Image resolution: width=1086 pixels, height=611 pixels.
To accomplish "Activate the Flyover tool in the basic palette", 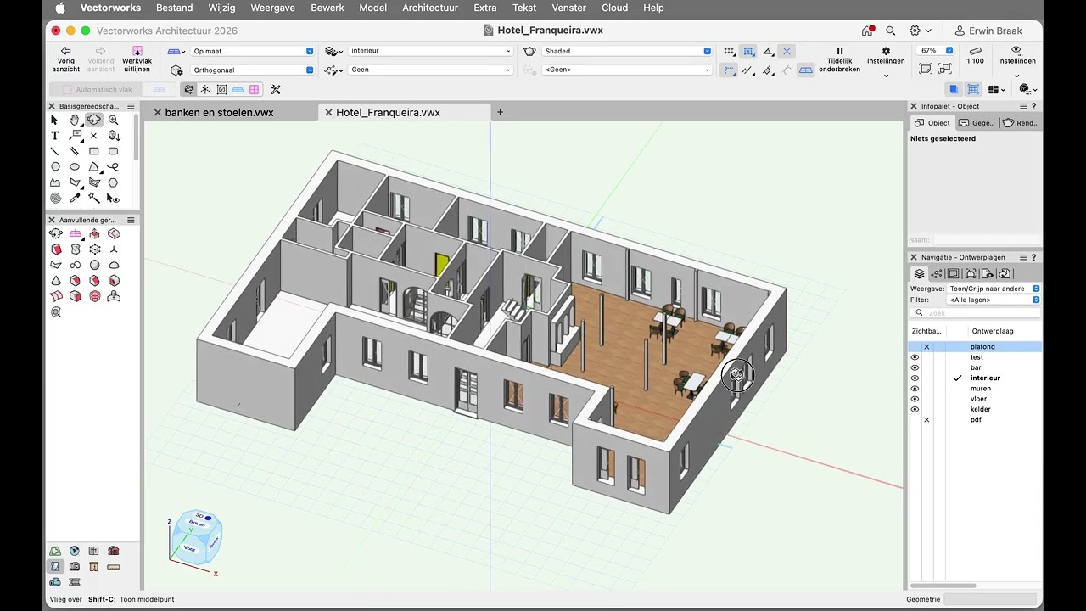I will pyautogui.click(x=94, y=121).
